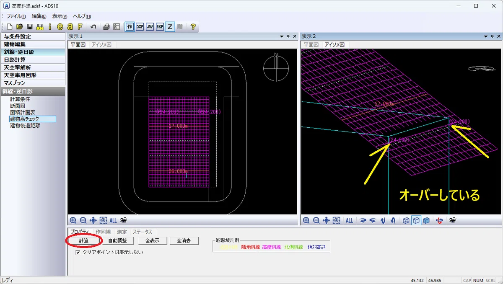Click the DXF export icon
This screenshot has width=503, height=284.
pos(140,27)
